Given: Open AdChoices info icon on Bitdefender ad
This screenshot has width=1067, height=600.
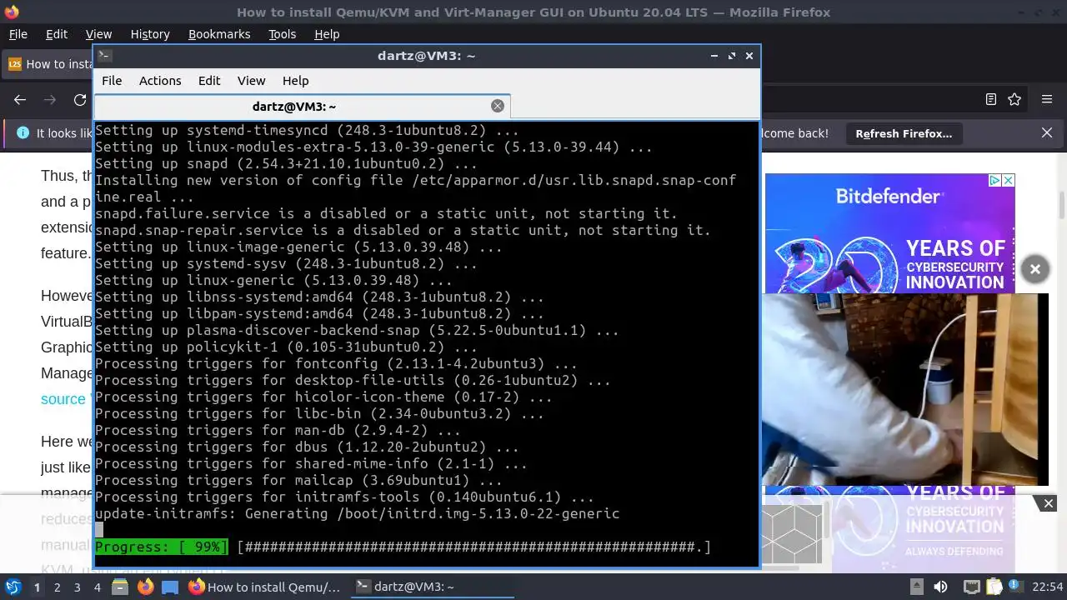Looking at the screenshot, I should pos(994,181).
